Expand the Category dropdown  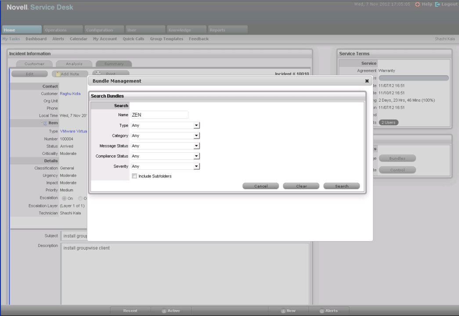point(197,136)
